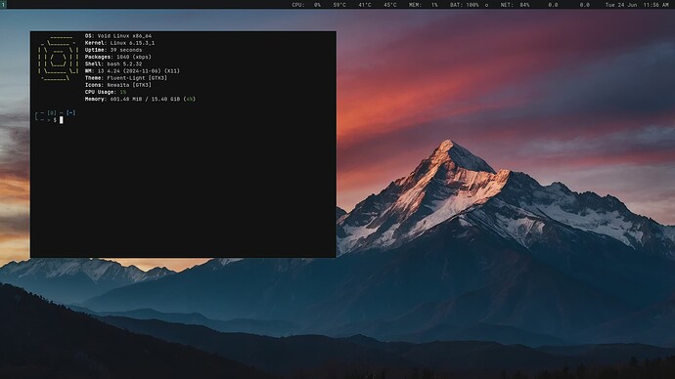
Task: Select workspace 1 in the status bar
Action: click(x=3, y=4)
